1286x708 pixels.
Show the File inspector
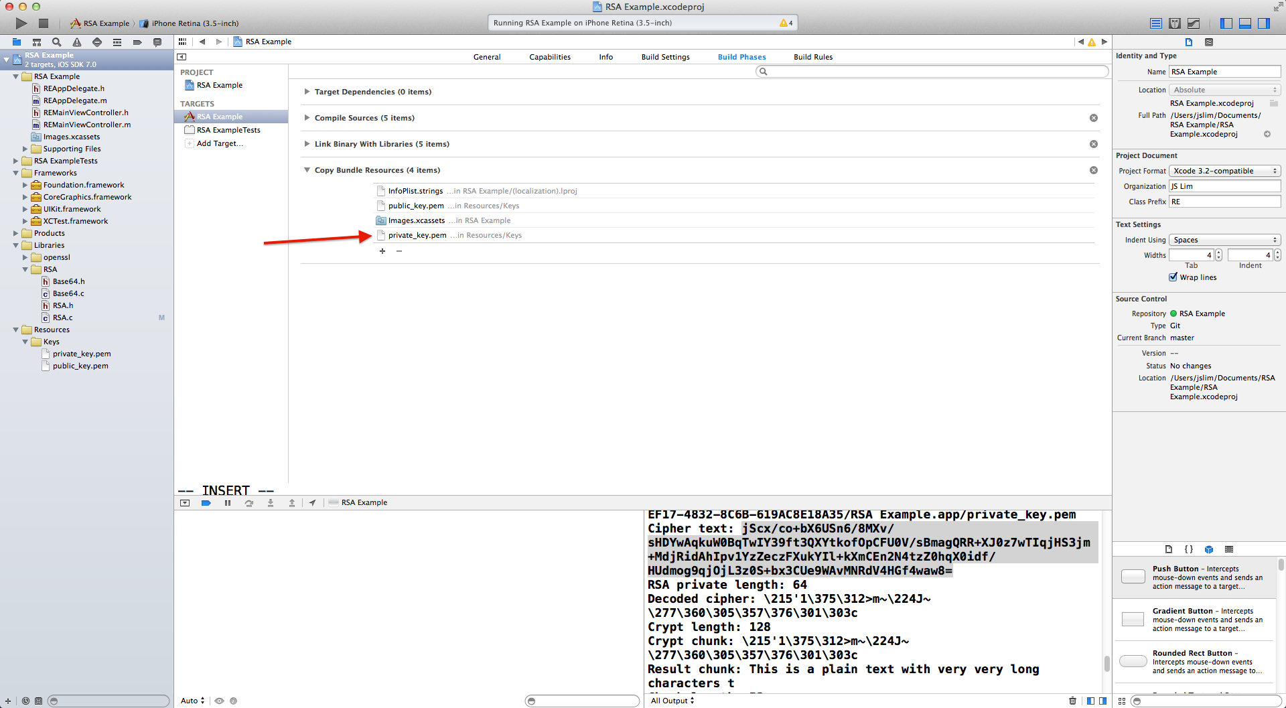pos(1189,42)
